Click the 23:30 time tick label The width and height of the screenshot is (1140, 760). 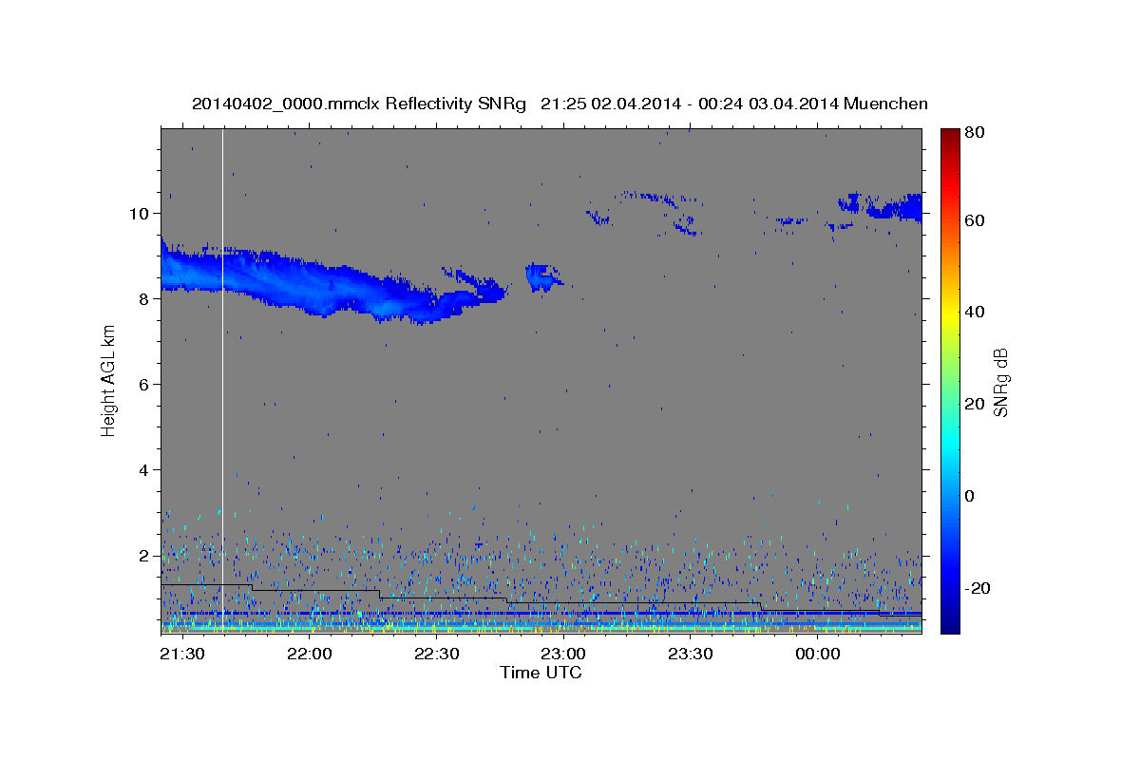point(691,654)
